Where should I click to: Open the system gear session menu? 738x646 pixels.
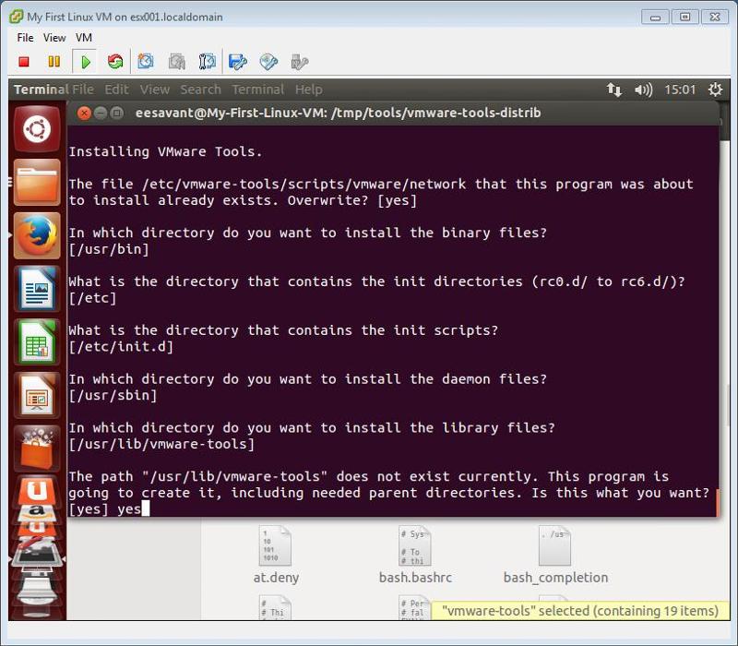716,90
